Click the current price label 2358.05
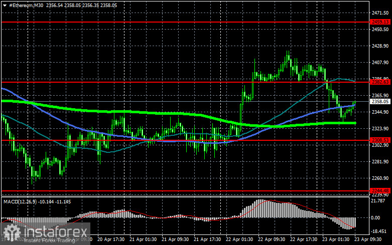 tap(380, 102)
